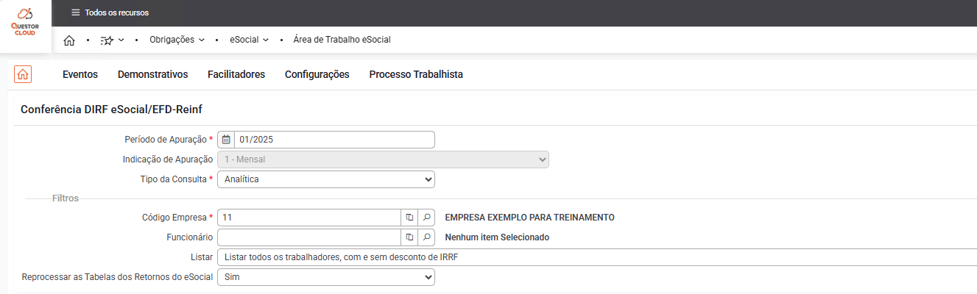Search employees with Funcionário magnifier icon
The width and height of the screenshot is (977, 294).
(x=426, y=237)
